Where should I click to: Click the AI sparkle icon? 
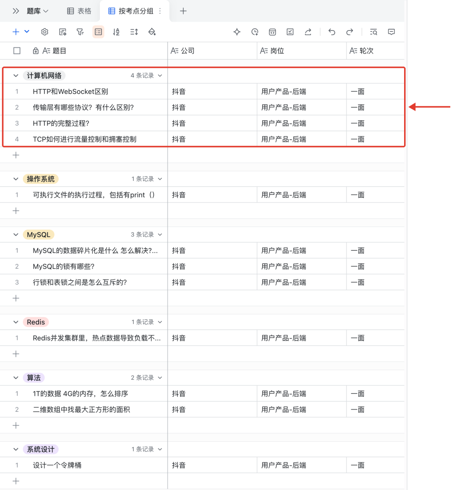point(237,32)
